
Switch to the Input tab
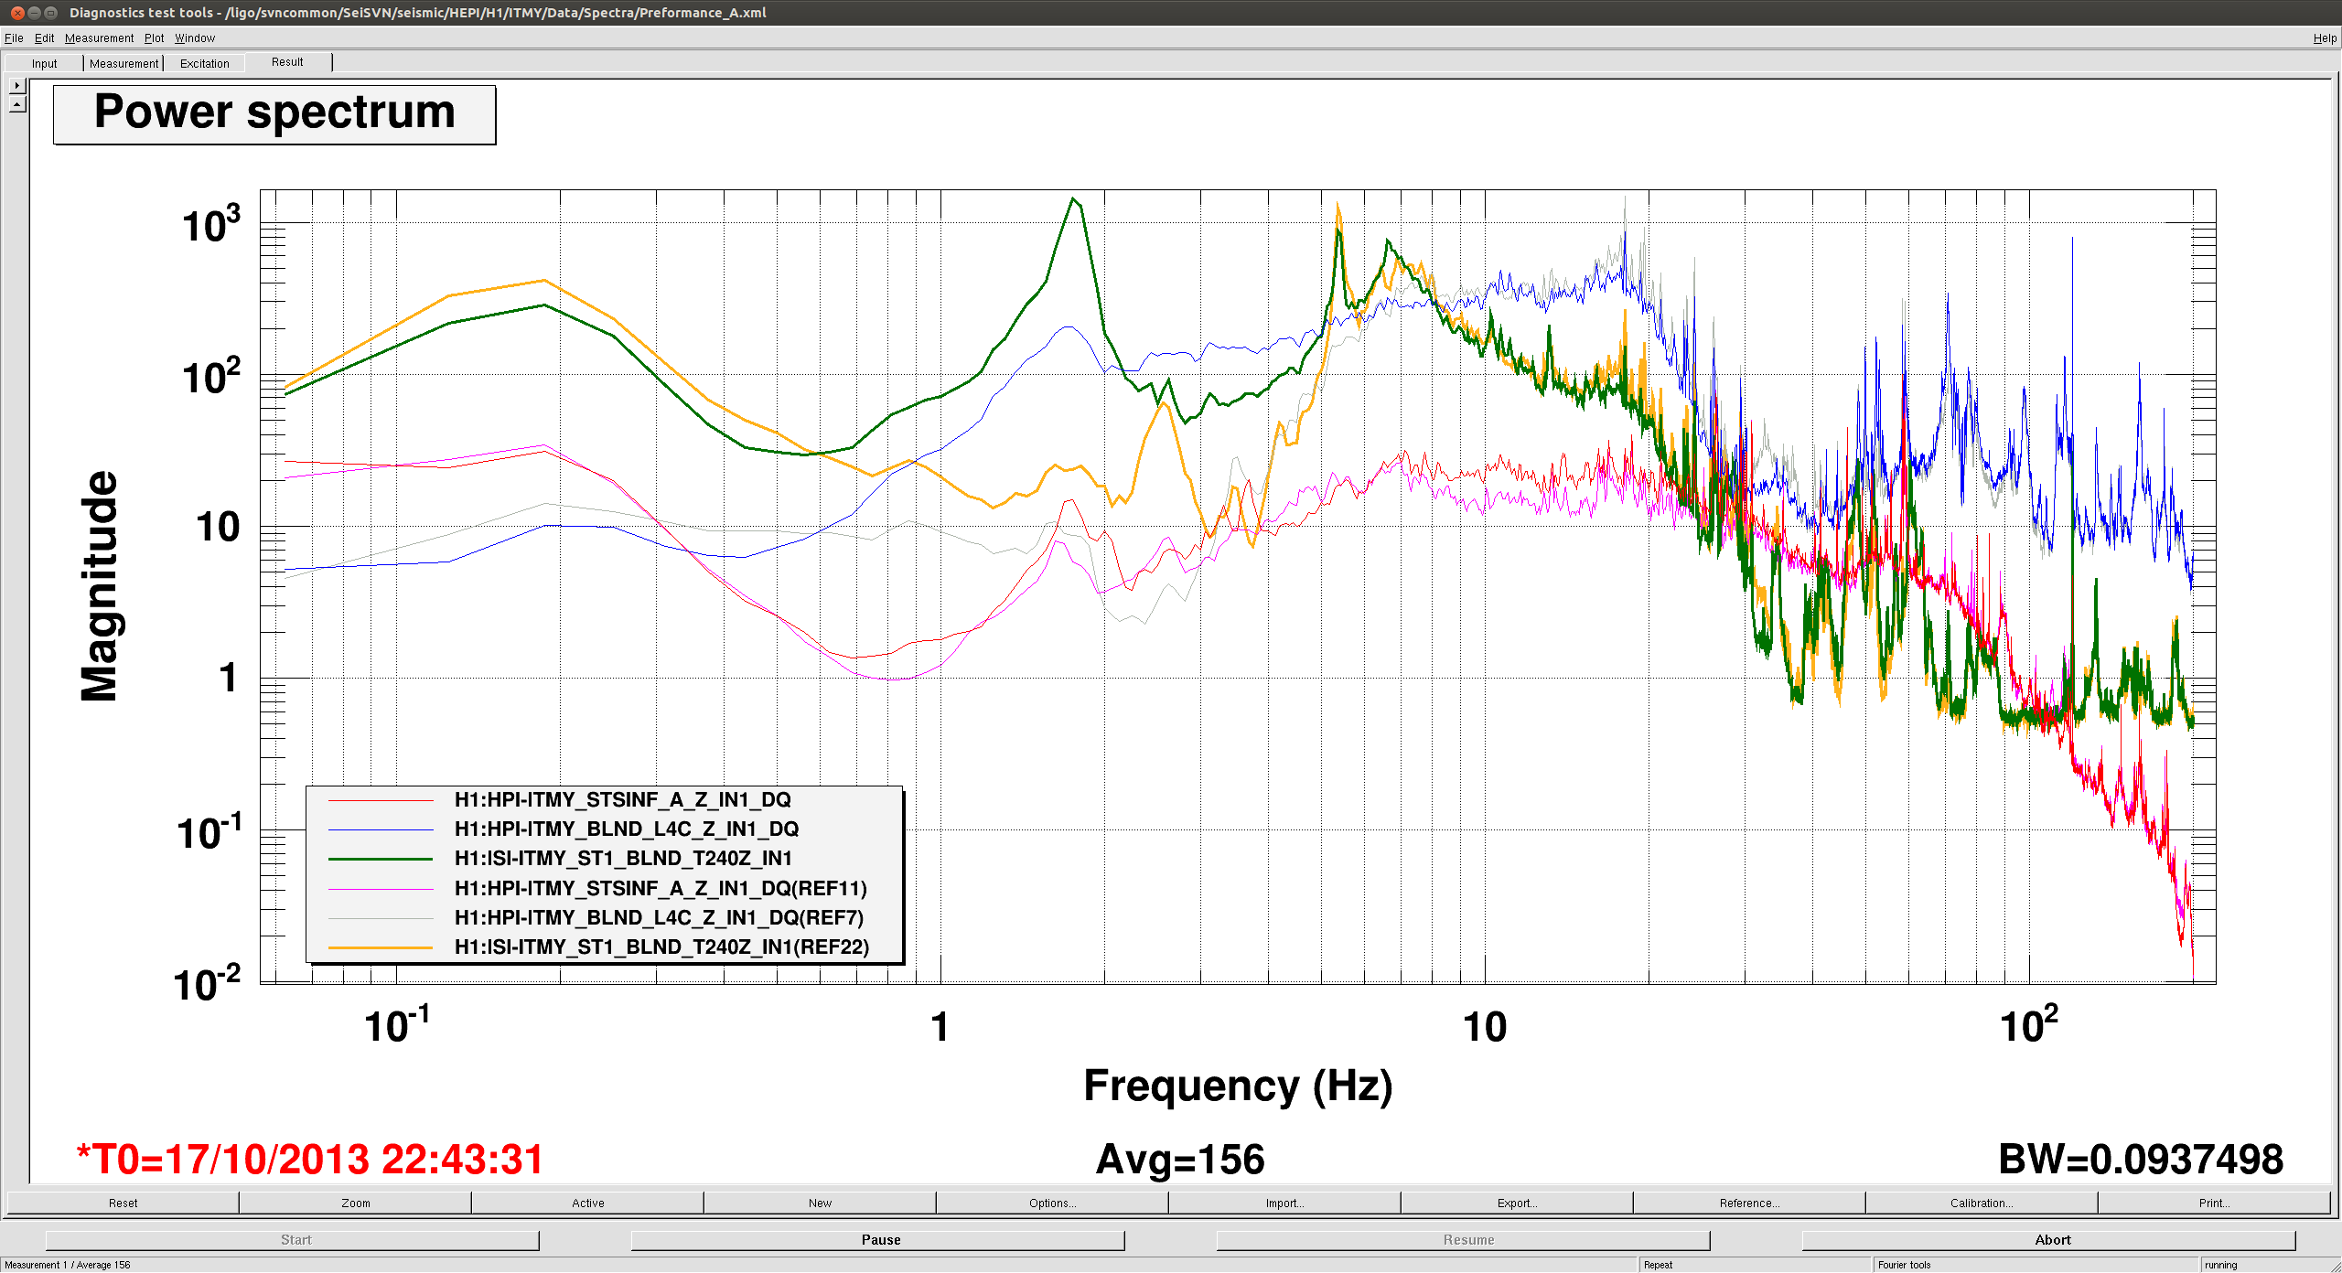[x=44, y=63]
